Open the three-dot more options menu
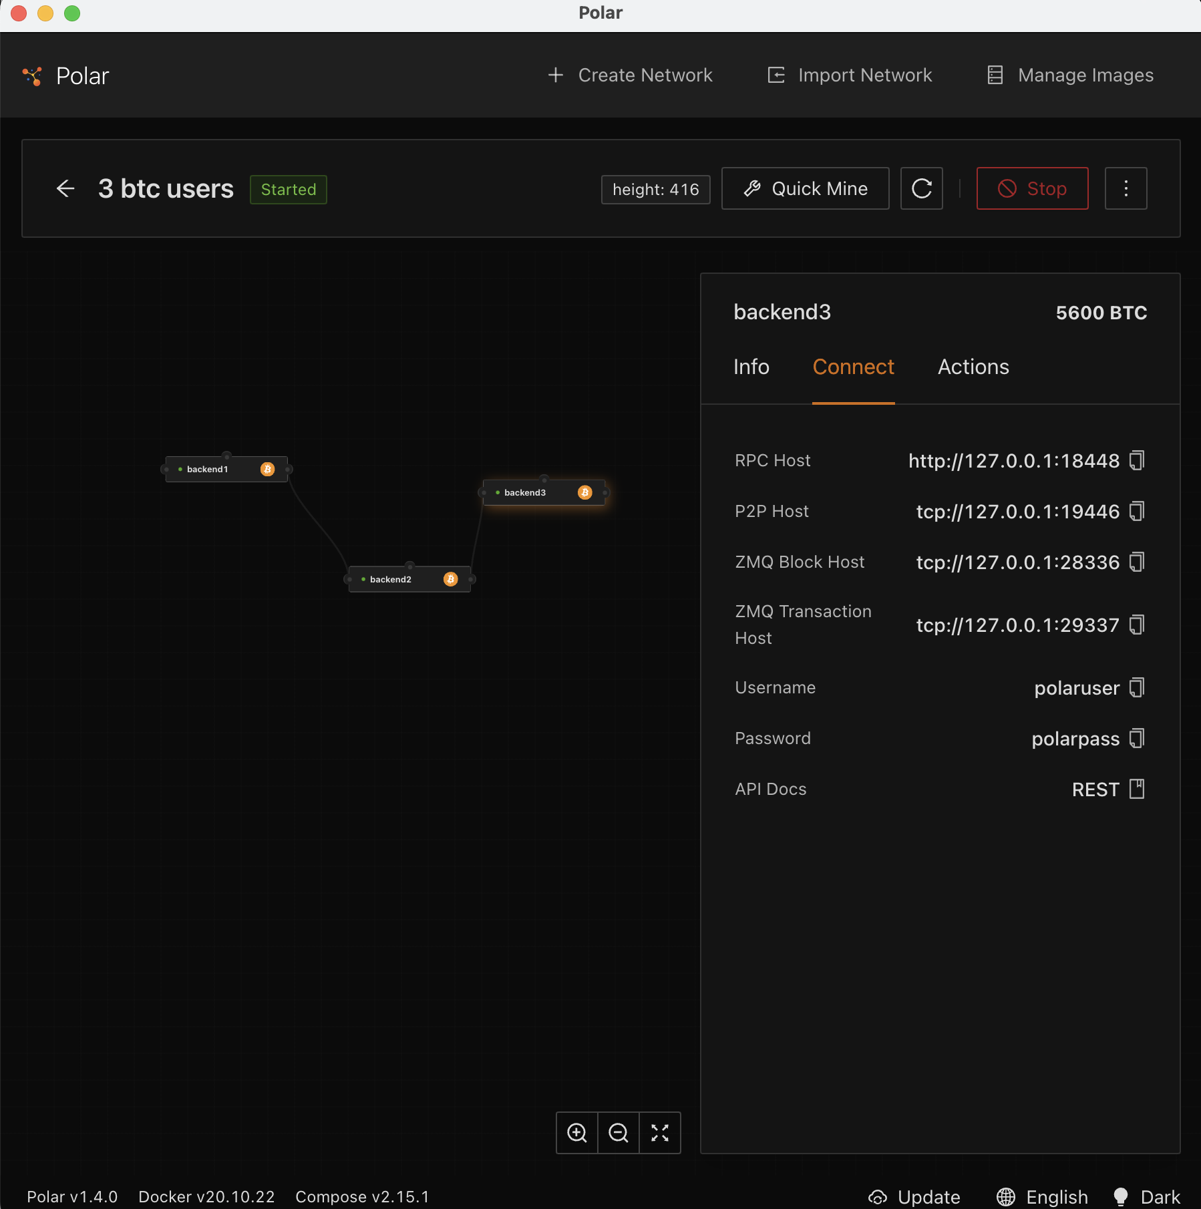 (1126, 188)
